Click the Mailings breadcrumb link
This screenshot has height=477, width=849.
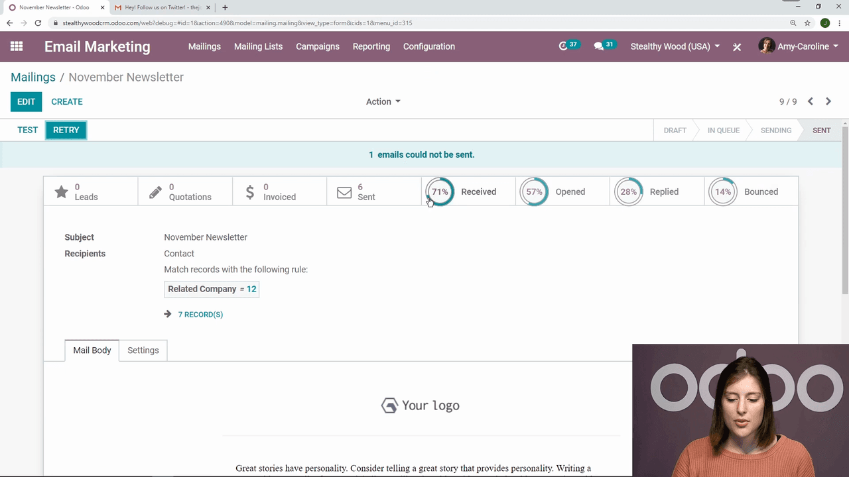pyautogui.click(x=33, y=77)
